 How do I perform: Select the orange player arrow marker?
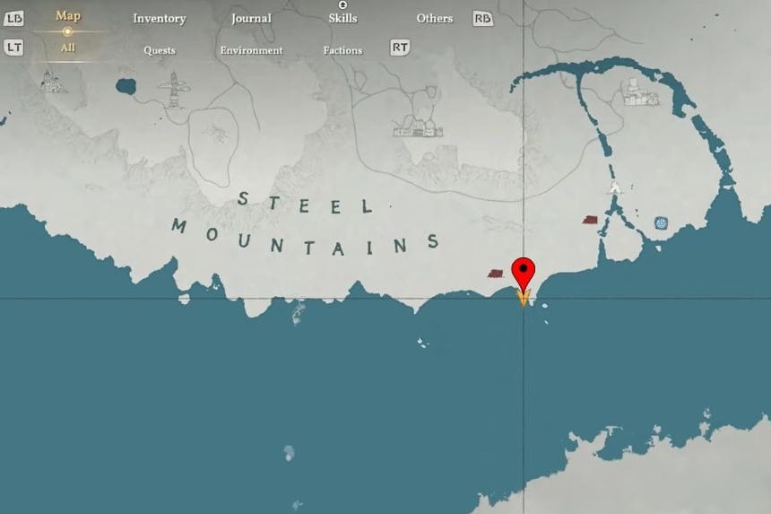[524, 298]
